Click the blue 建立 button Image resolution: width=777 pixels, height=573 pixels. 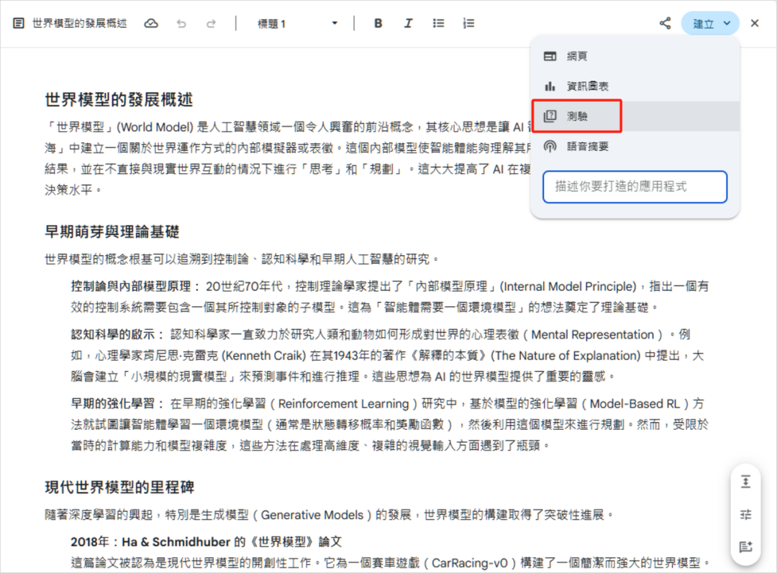click(704, 22)
